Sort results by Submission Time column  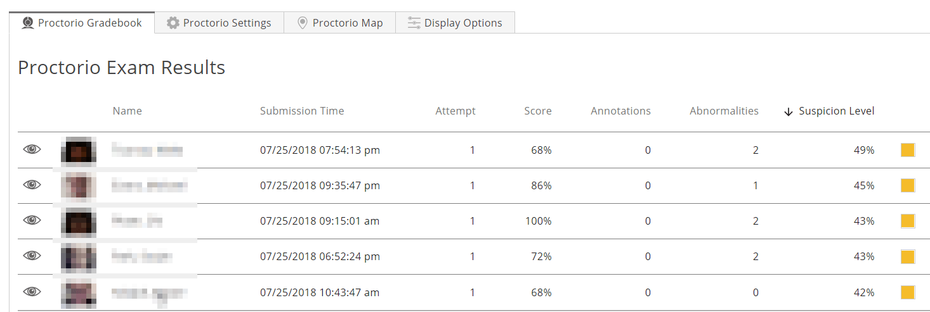point(302,111)
